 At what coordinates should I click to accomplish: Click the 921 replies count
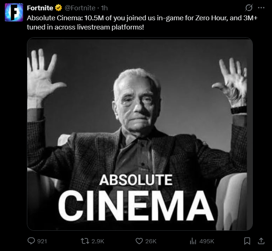tap(42, 241)
